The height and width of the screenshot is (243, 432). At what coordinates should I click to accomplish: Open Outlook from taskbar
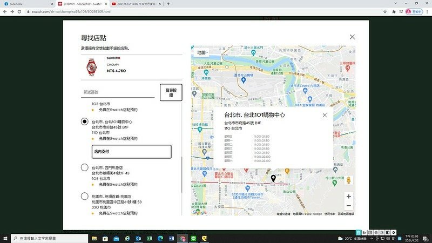(138, 238)
